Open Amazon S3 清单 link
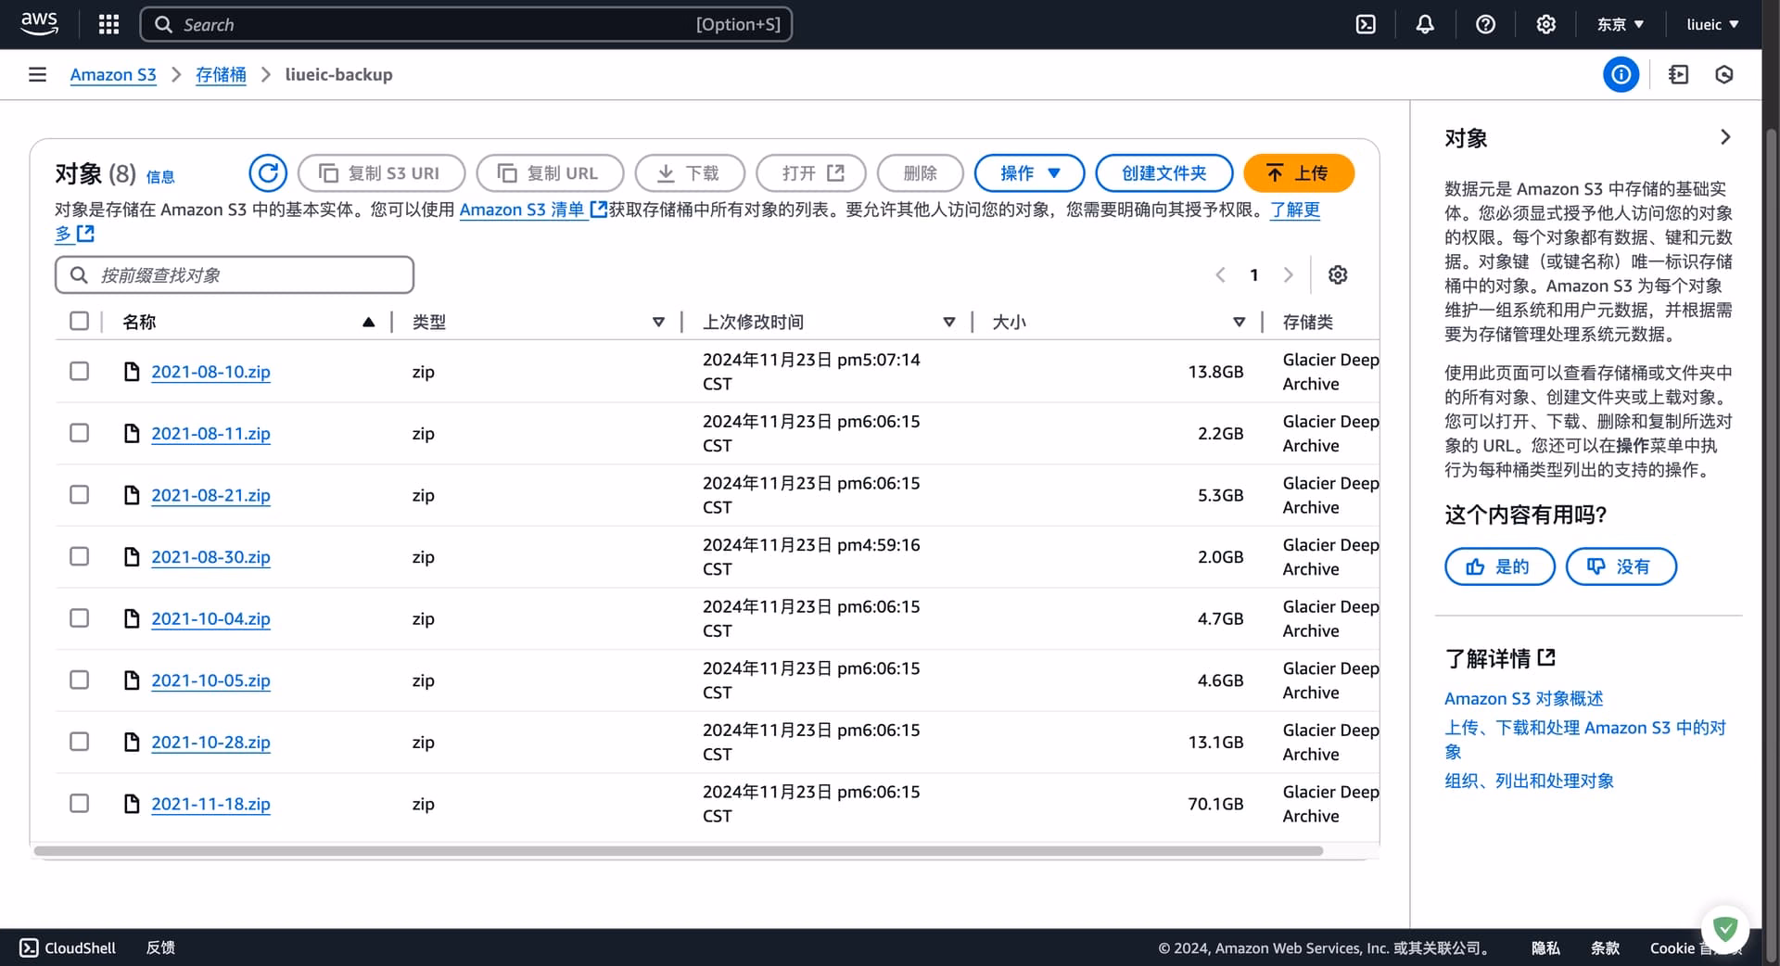The width and height of the screenshot is (1780, 966). 533,210
